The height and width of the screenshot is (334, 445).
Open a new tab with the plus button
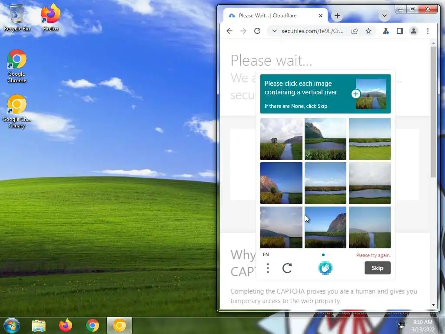click(337, 16)
